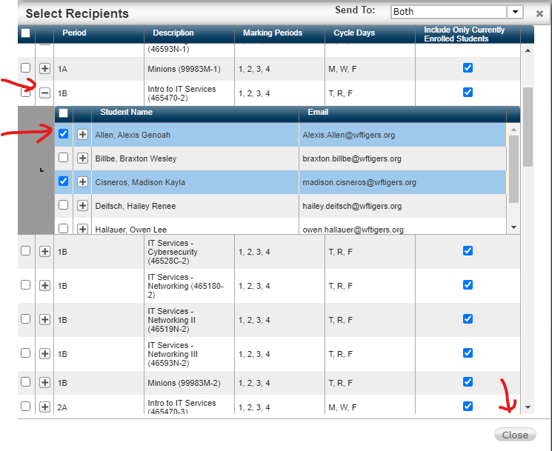
Task: Expand the 2A Intro to IT Services row
Action: [44, 407]
